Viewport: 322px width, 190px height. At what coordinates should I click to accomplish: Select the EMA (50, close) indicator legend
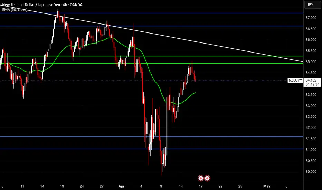15,10
